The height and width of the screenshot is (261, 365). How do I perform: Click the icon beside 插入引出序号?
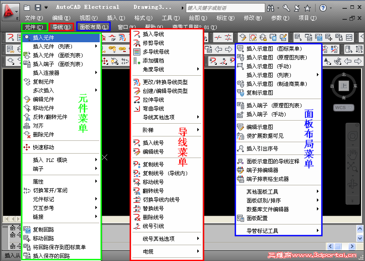pos(241,149)
